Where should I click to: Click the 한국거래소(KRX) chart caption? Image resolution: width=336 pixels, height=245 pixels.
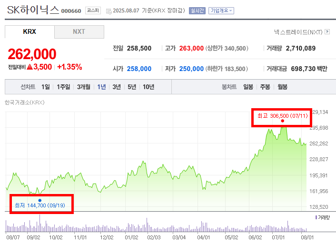[x=25, y=102]
